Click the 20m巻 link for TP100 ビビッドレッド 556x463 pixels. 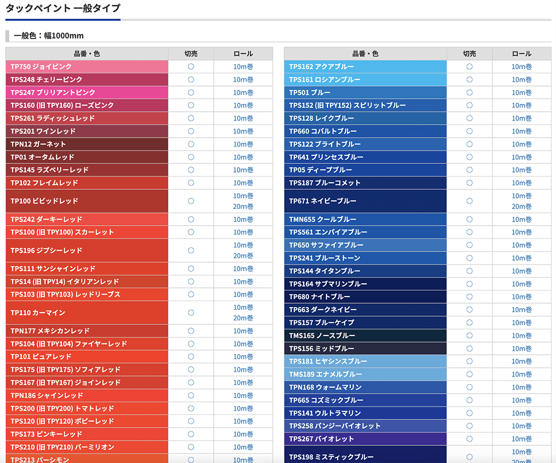point(243,206)
